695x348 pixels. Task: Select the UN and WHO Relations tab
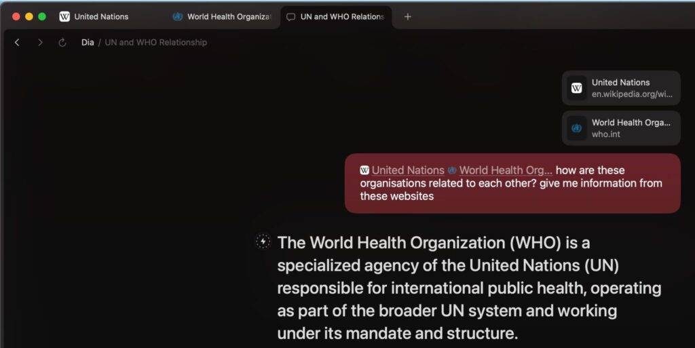[x=335, y=17]
